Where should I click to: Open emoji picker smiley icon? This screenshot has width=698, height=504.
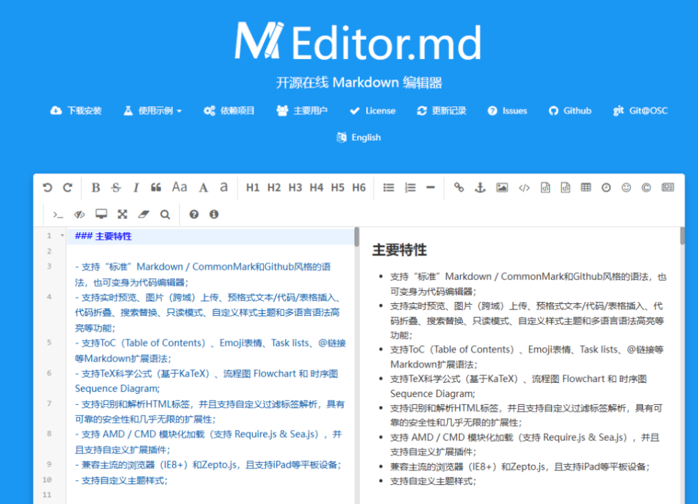pyautogui.click(x=626, y=188)
